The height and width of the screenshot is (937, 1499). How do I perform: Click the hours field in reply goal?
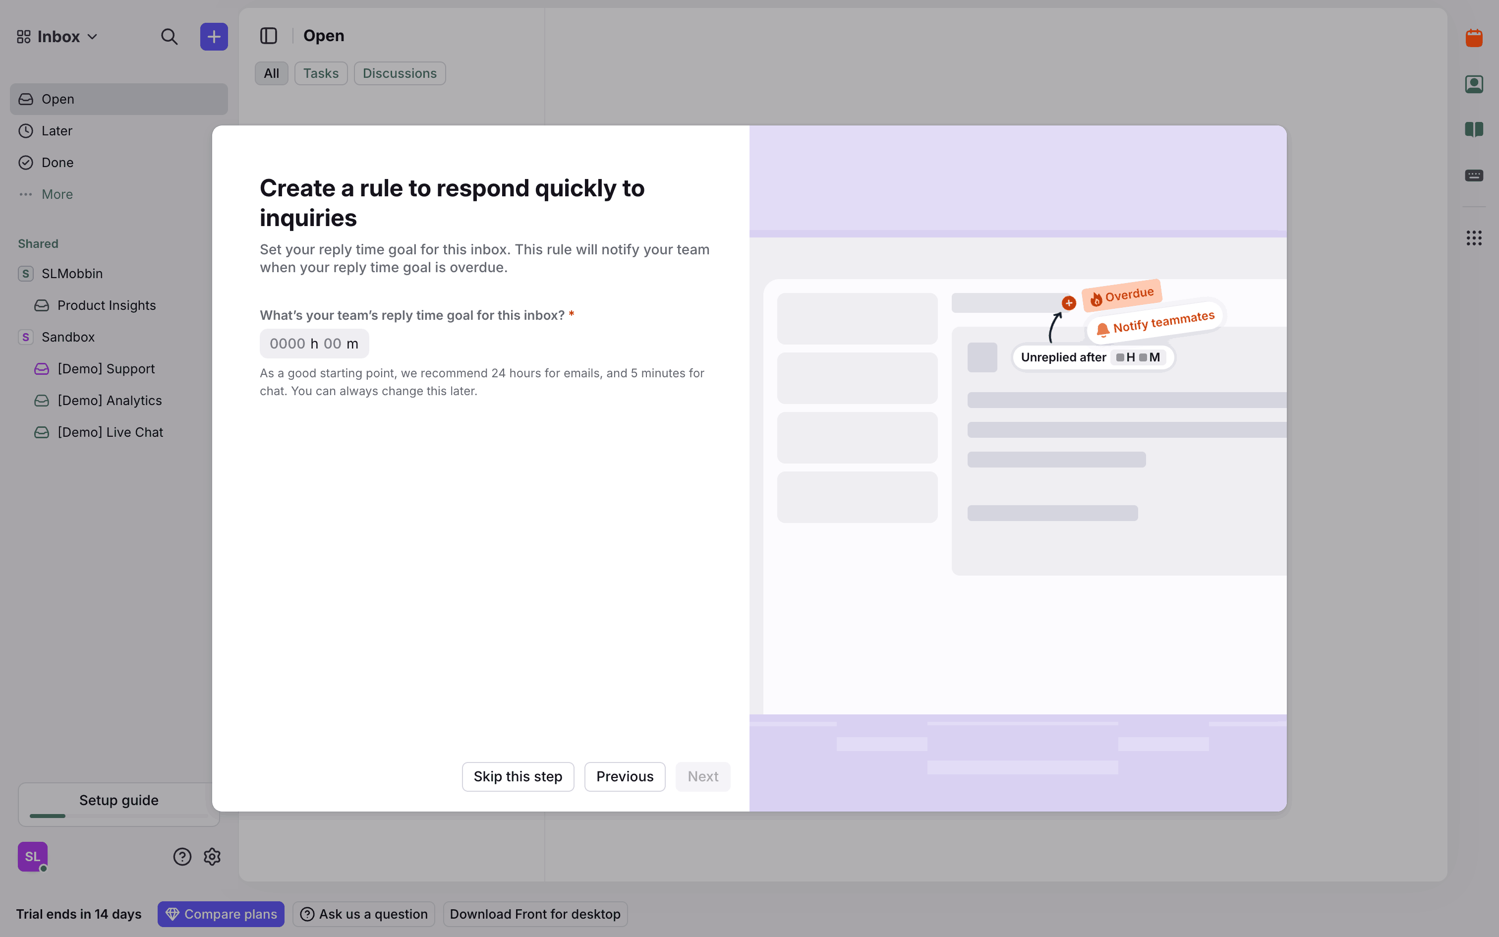click(288, 344)
